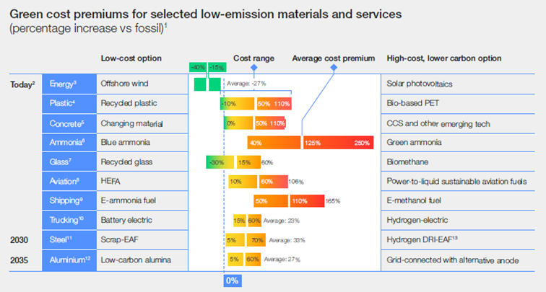Click Hydrogen DRI-EAF option text
The image size is (546, 292).
(x=422, y=240)
